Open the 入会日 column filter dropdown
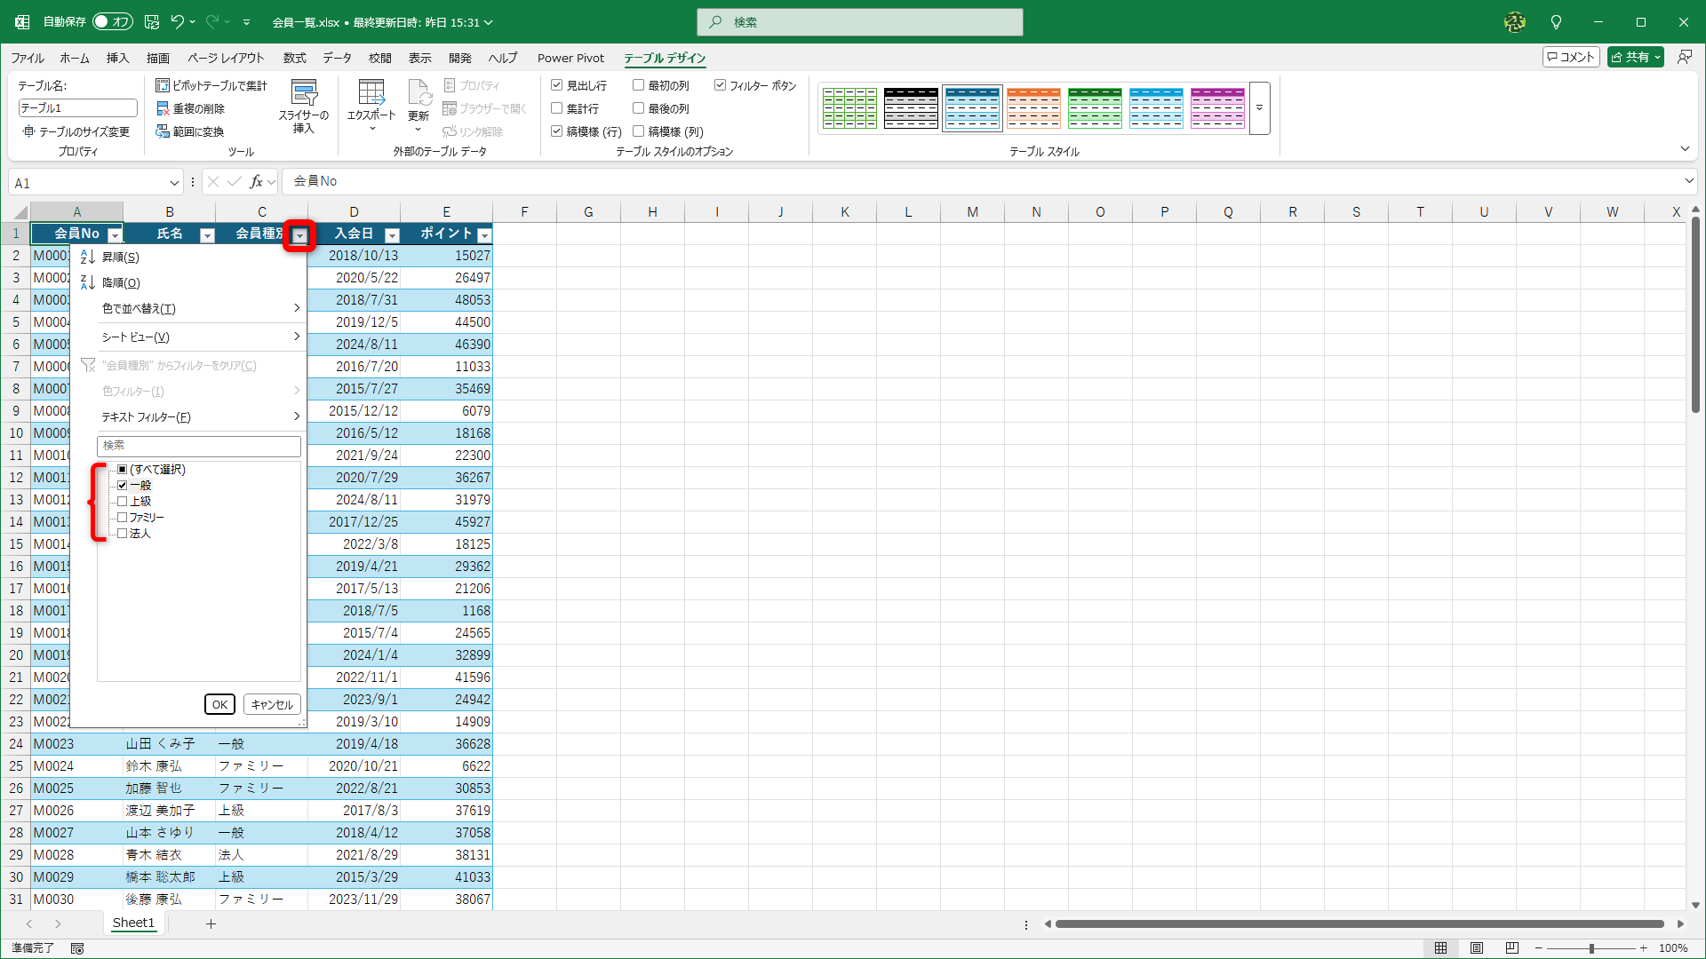The width and height of the screenshot is (1706, 959). tap(392, 235)
